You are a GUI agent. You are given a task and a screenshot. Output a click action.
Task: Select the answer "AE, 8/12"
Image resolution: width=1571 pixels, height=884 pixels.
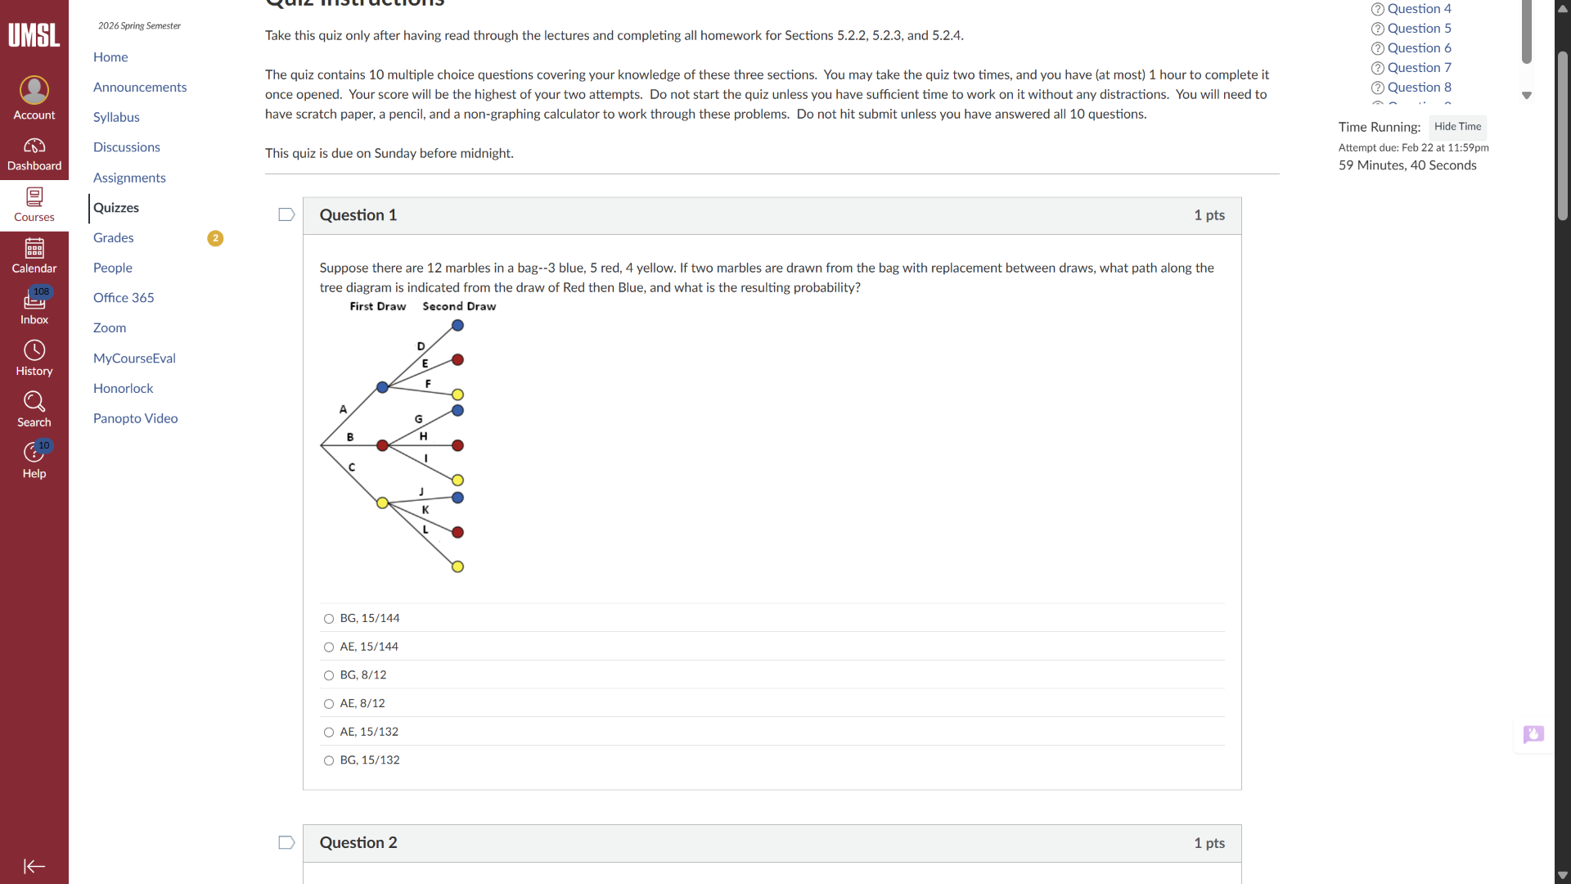[329, 704]
